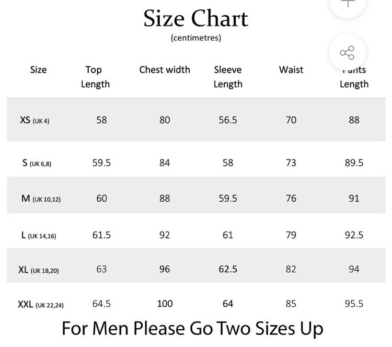Select the XL (UK 18,20) size label
This screenshot has width=392, height=347.
point(39,270)
